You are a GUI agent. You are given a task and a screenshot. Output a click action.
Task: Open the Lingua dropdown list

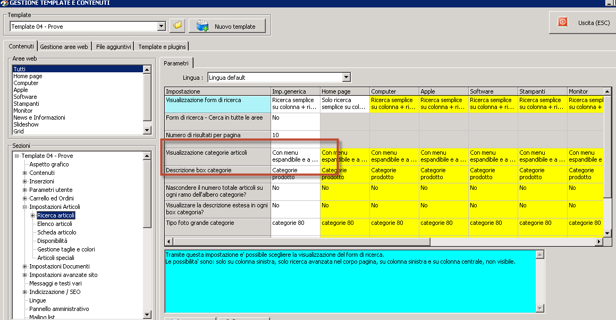[346, 78]
